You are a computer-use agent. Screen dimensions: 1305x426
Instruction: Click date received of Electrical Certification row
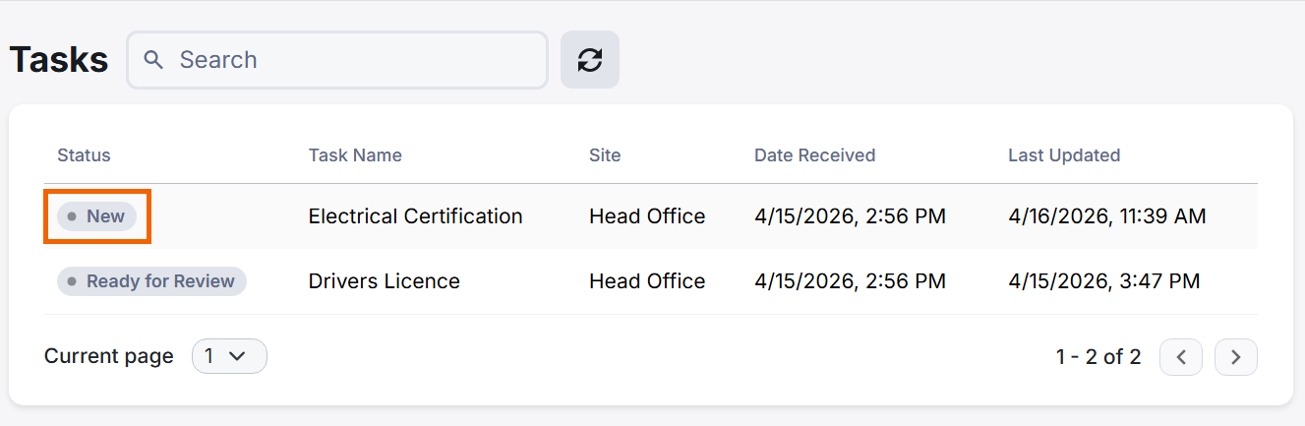[850, 216]
